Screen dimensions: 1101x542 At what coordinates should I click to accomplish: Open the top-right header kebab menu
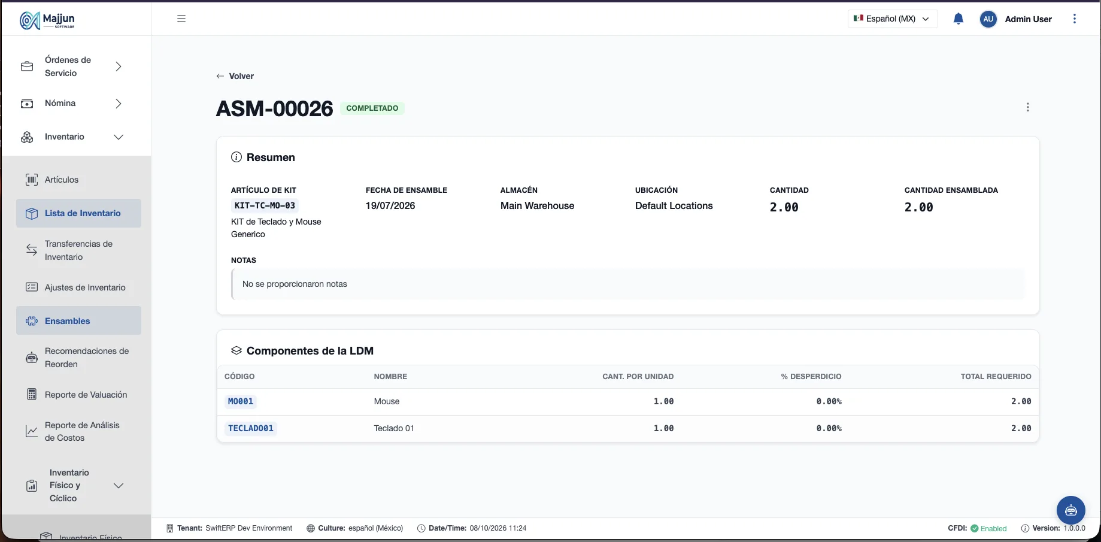click(x=1075, y=19)
